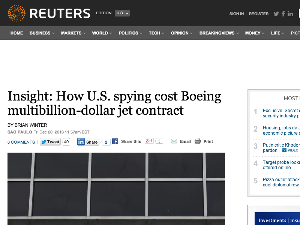Viewport: 300px width, 225px height.
Task: Expand the Markets navigation menu
Action: pos(73,33)
